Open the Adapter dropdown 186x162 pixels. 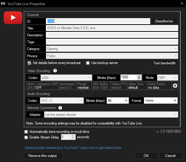pos(111,115)
